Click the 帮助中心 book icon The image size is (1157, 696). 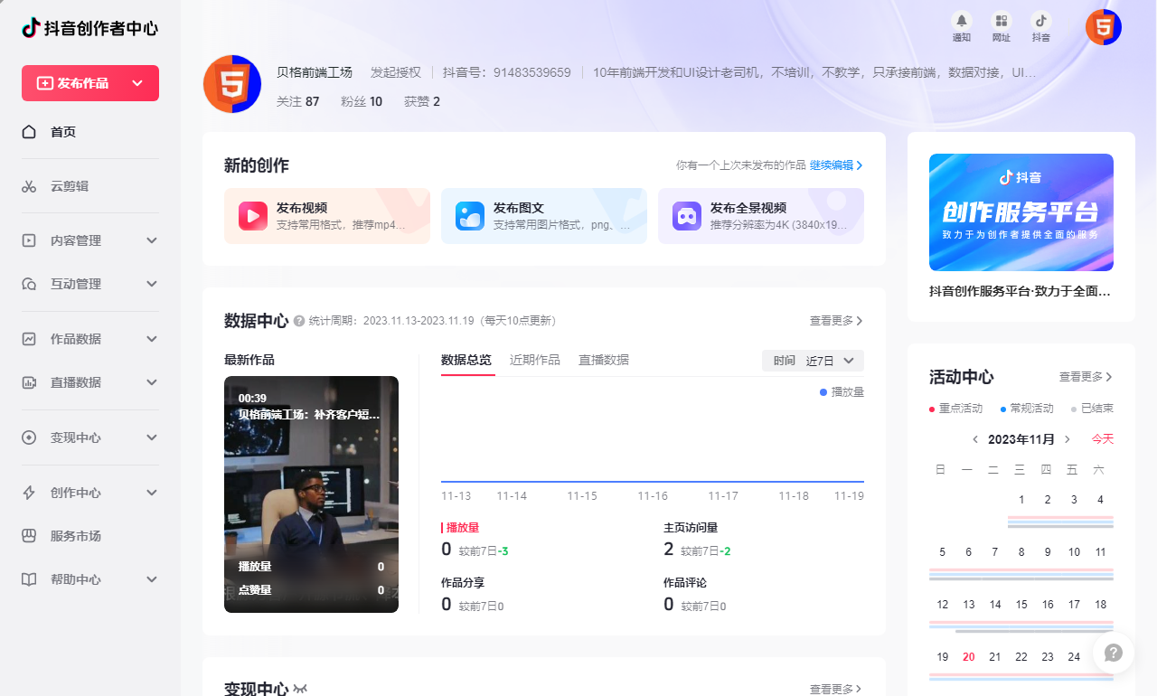[29, 579]
